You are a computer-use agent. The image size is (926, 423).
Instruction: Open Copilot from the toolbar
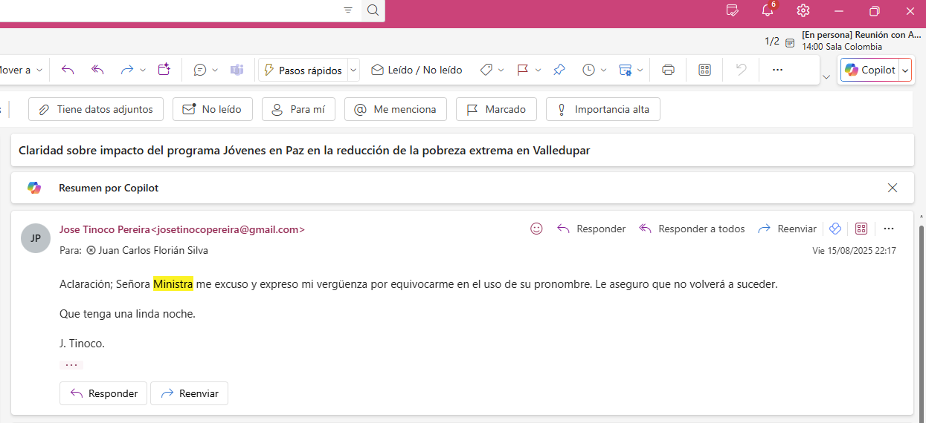pos(870,70)
